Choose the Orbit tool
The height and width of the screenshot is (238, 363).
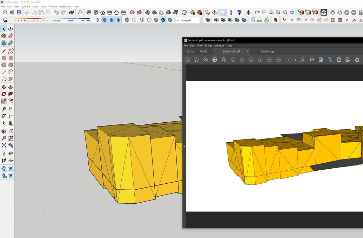tap(5, 131)
